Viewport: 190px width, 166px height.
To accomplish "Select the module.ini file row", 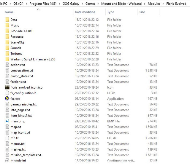I will click(x=81, y=160).
